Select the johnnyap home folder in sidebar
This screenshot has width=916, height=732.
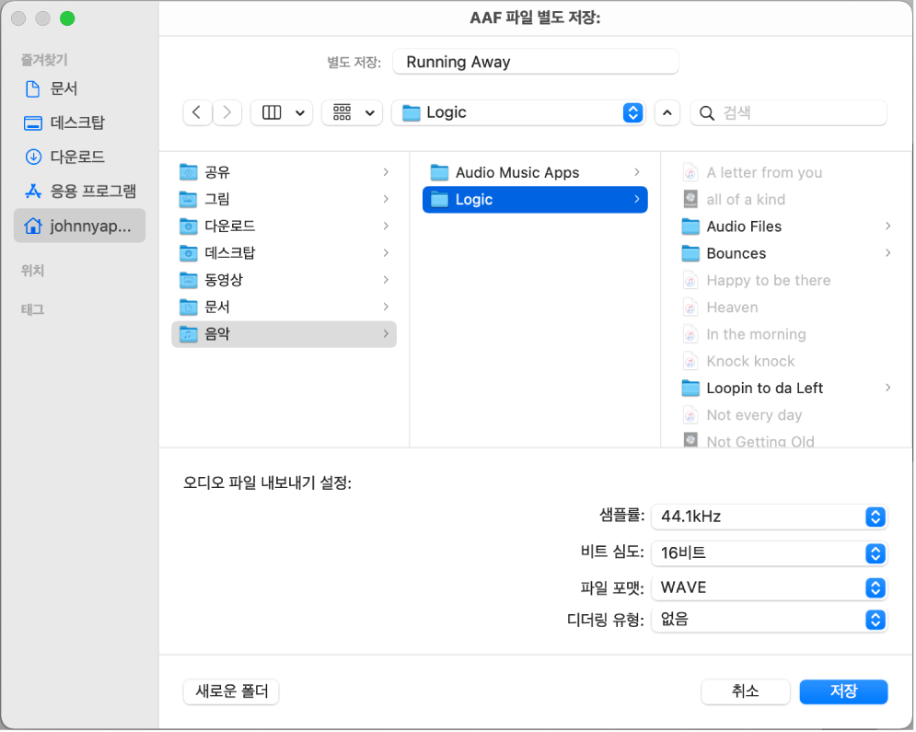tap(80, 226)
